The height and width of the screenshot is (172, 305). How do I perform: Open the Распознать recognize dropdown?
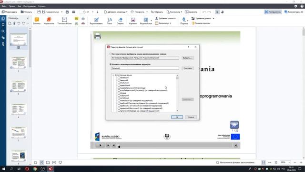[x=174, y=12]
